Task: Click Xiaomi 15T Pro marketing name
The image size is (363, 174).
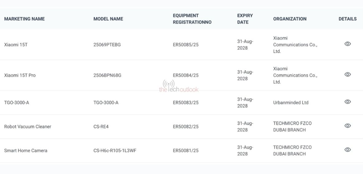Action: (x=20, y=75)
